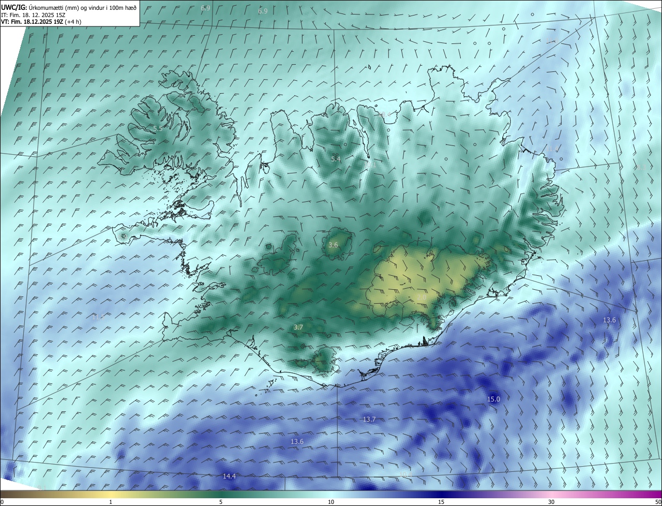The width and height of the screenshot is (662, 506).
Task: Click the 14.4 precipitation value label
Action: click(x=229, y=476)
